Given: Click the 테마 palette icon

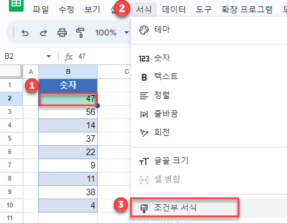Looking at the screenshot, I should point(144,30).
